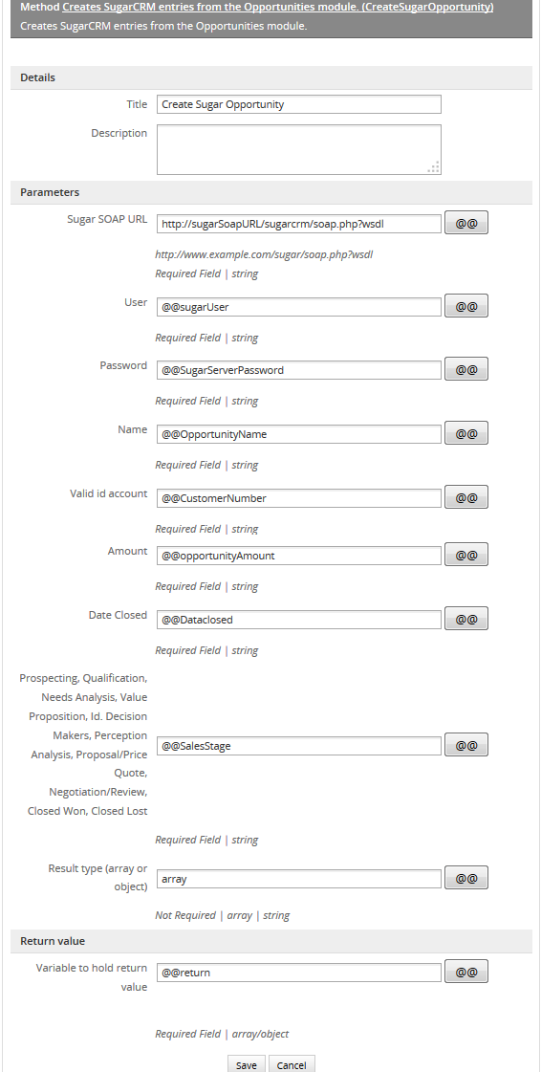Viewport: 541px width, 1072px height.
Task: Click the @@ variable picker next to User
Action: 466,306
